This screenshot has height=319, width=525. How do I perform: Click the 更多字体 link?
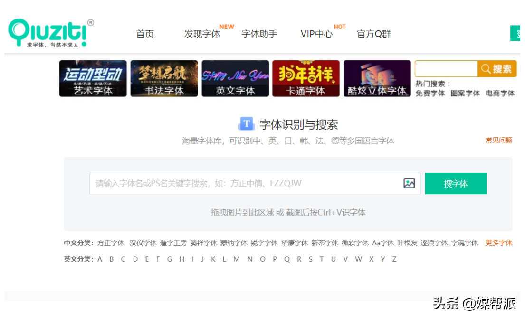(x=499, y=243)
